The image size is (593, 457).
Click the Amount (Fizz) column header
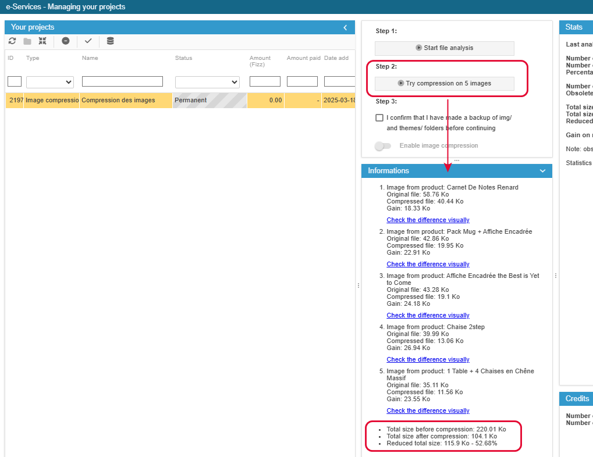pyautogui.click(x=260, y=61)
